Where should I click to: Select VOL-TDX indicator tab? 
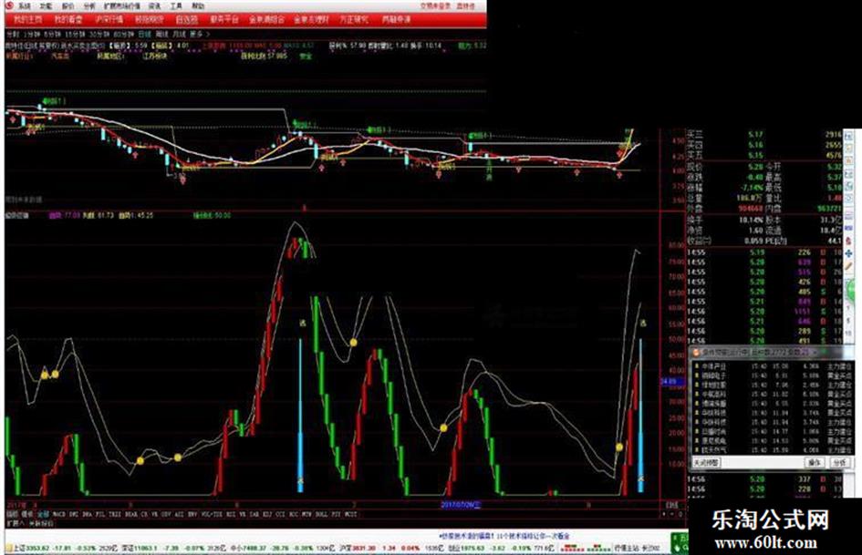click(x=213, y=514)
